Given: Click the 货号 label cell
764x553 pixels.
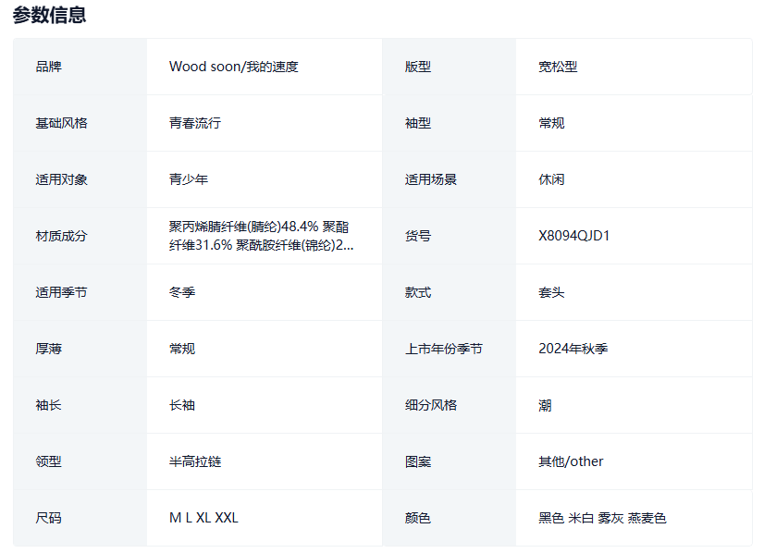Looking at the screenshot, I should (x=417, y=236).
